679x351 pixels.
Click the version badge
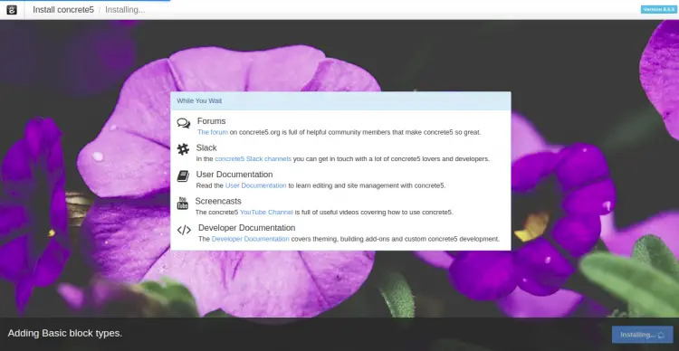(x=658, y=10)
